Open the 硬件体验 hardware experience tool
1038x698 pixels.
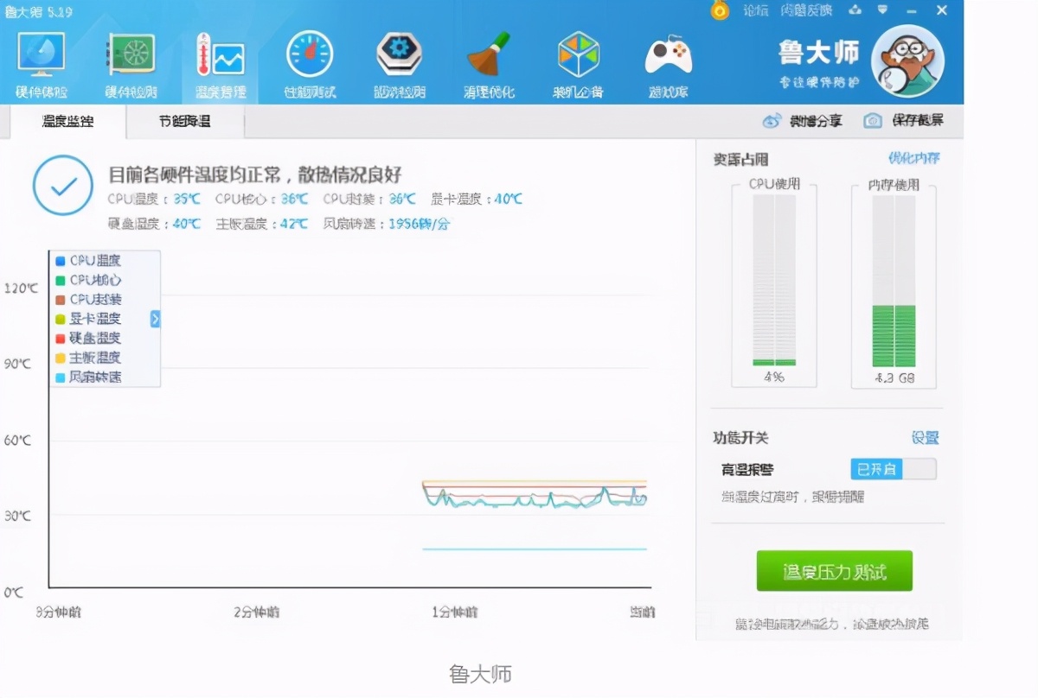pos(41,60)
